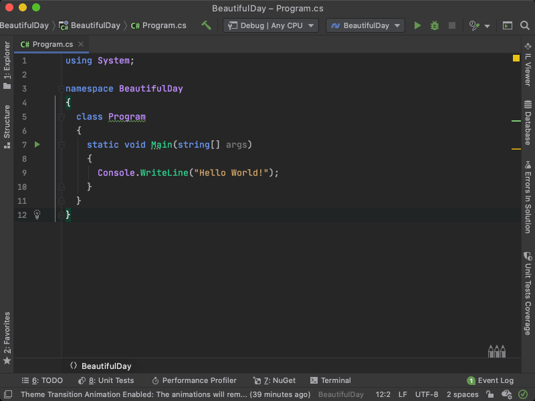Open the Terminal tool window
This screenshot has width=535, height=401.
click(330, 380)
